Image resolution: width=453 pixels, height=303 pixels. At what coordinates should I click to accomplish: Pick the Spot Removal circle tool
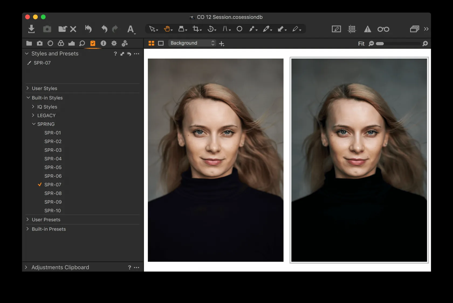[x=239, y=29]
